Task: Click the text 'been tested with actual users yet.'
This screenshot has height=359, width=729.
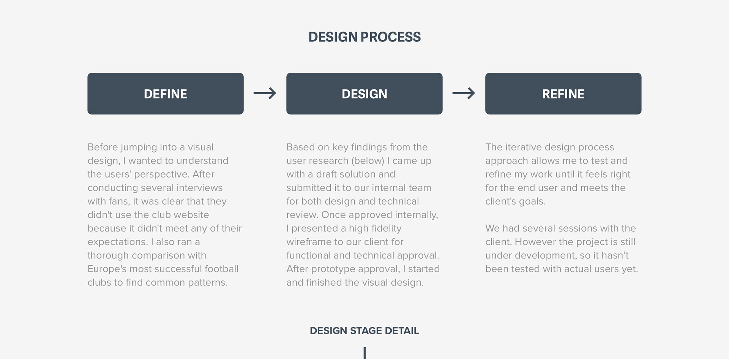Action: (562, 269)
